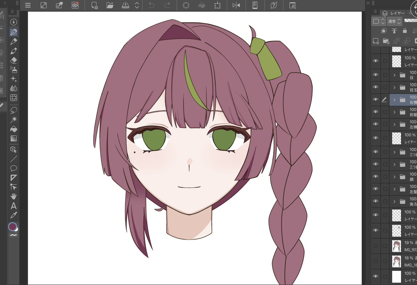417x285 pixels.
Task: Select the Eyedropper tool
Action: tap(14, 215)
